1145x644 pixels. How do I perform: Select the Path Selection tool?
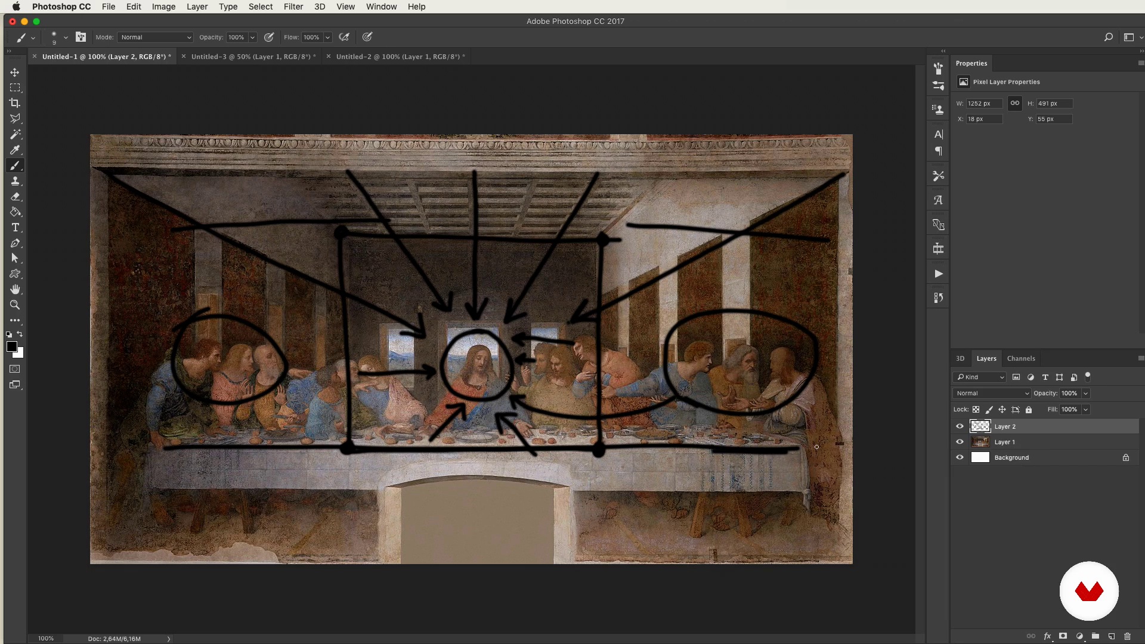tap(15, 259)
